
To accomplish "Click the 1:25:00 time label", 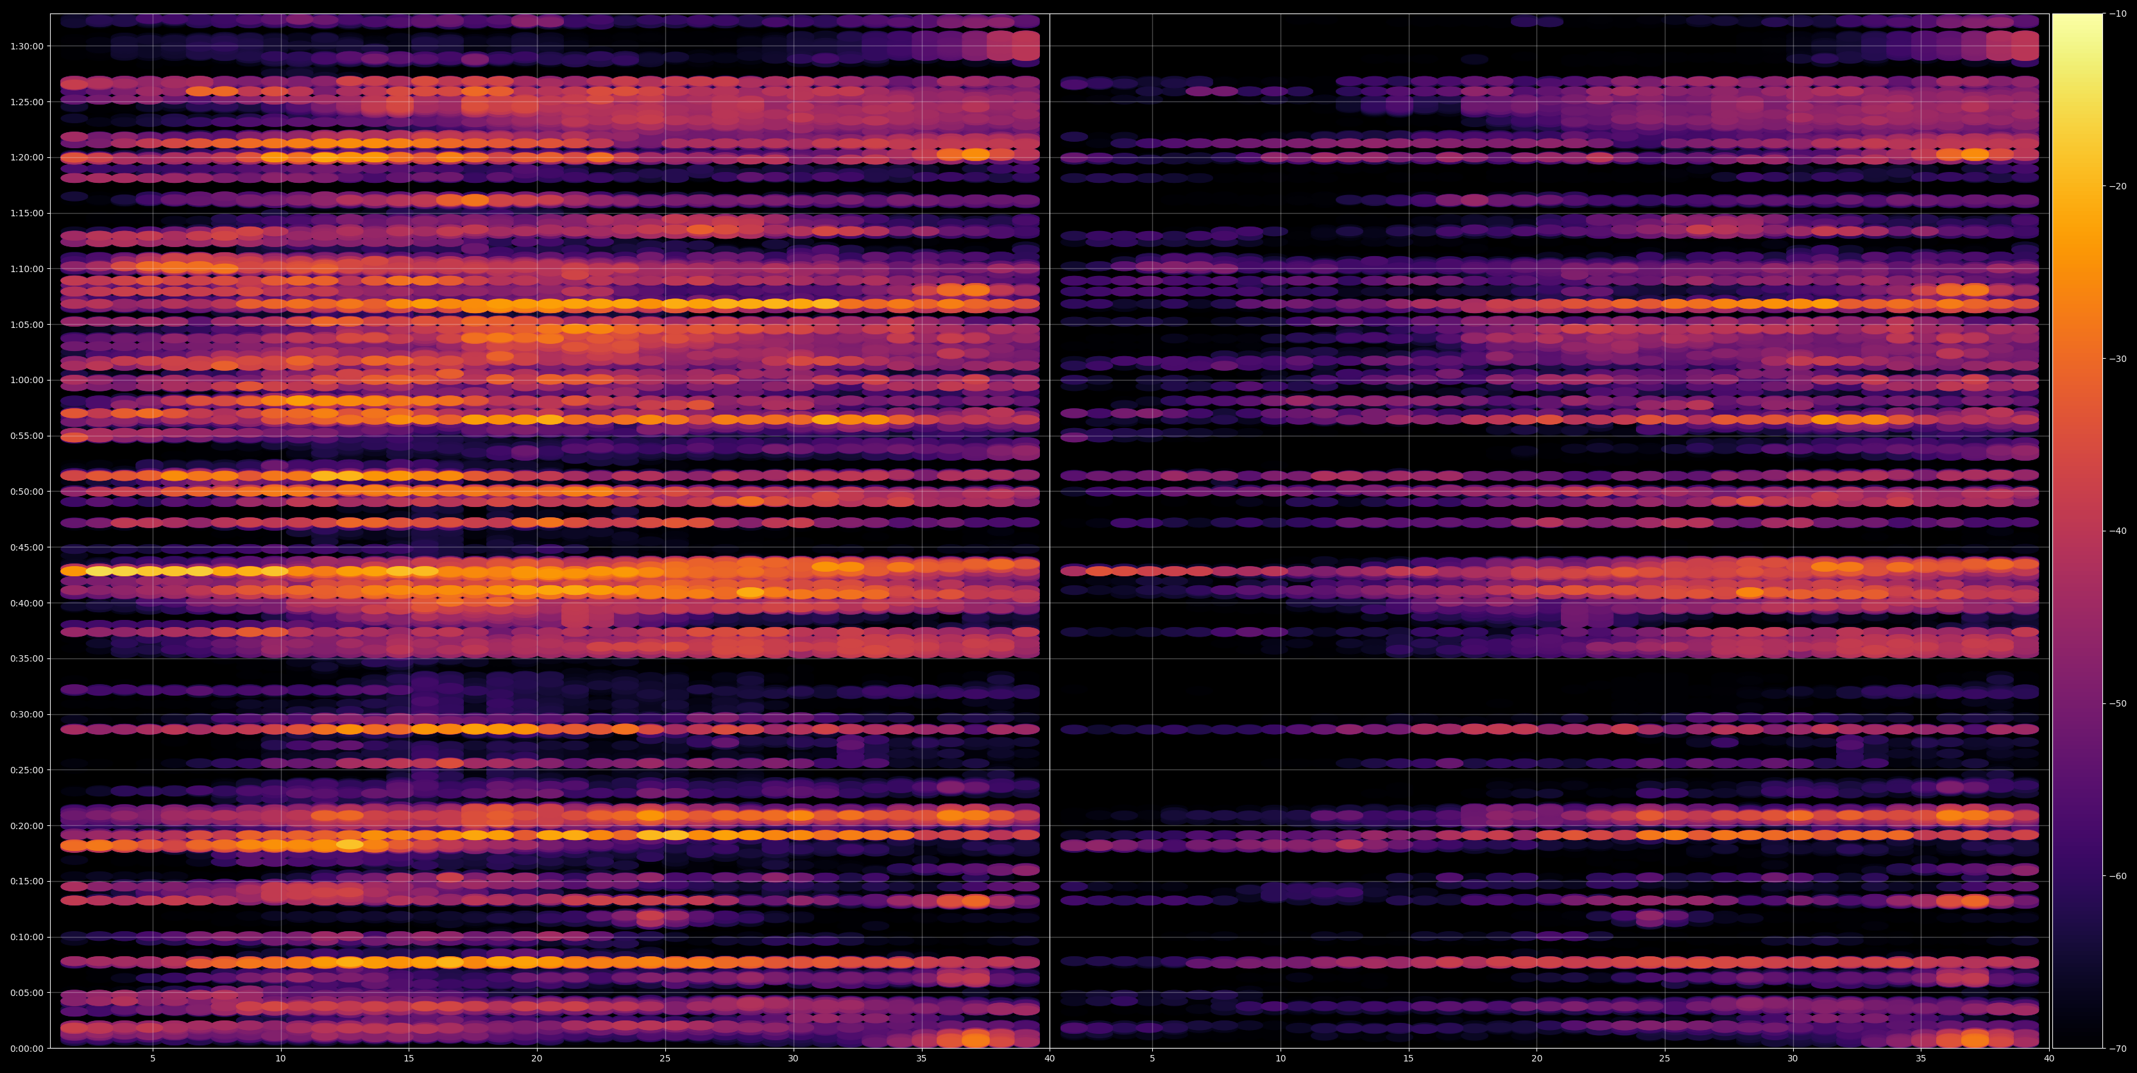I will [26, 102].
